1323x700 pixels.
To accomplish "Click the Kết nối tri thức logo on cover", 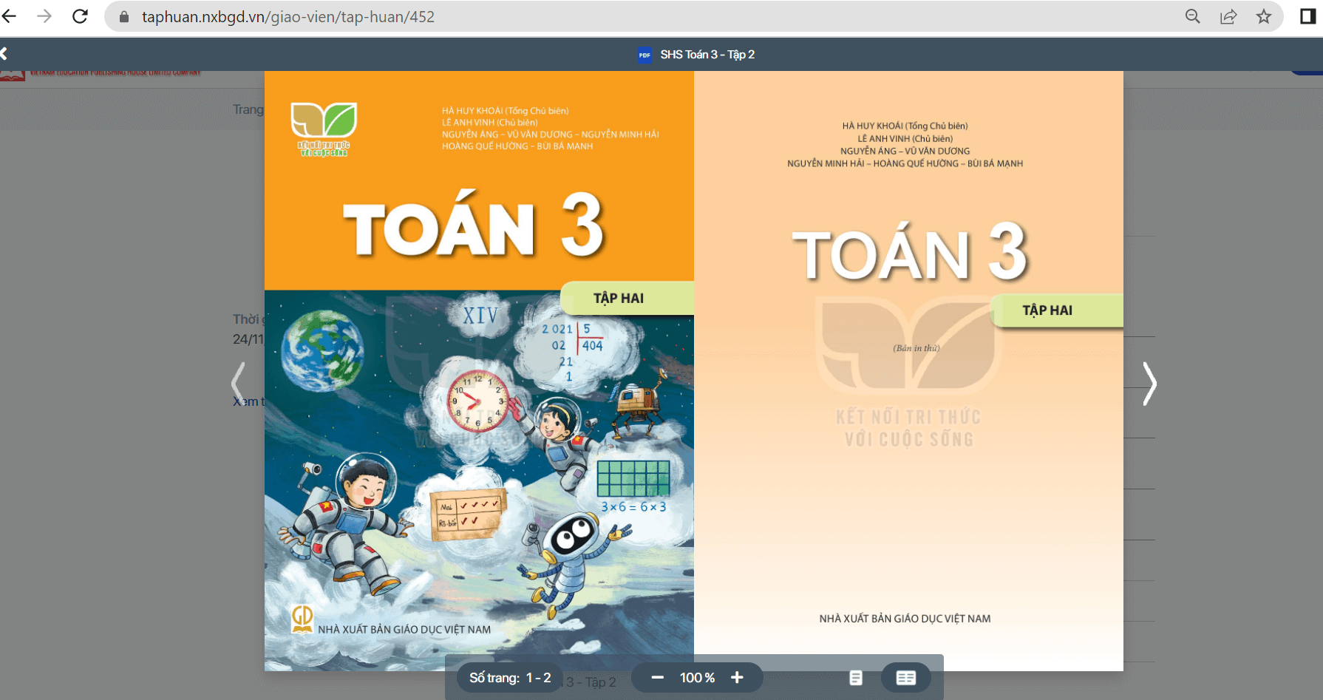I will [324, 129].
